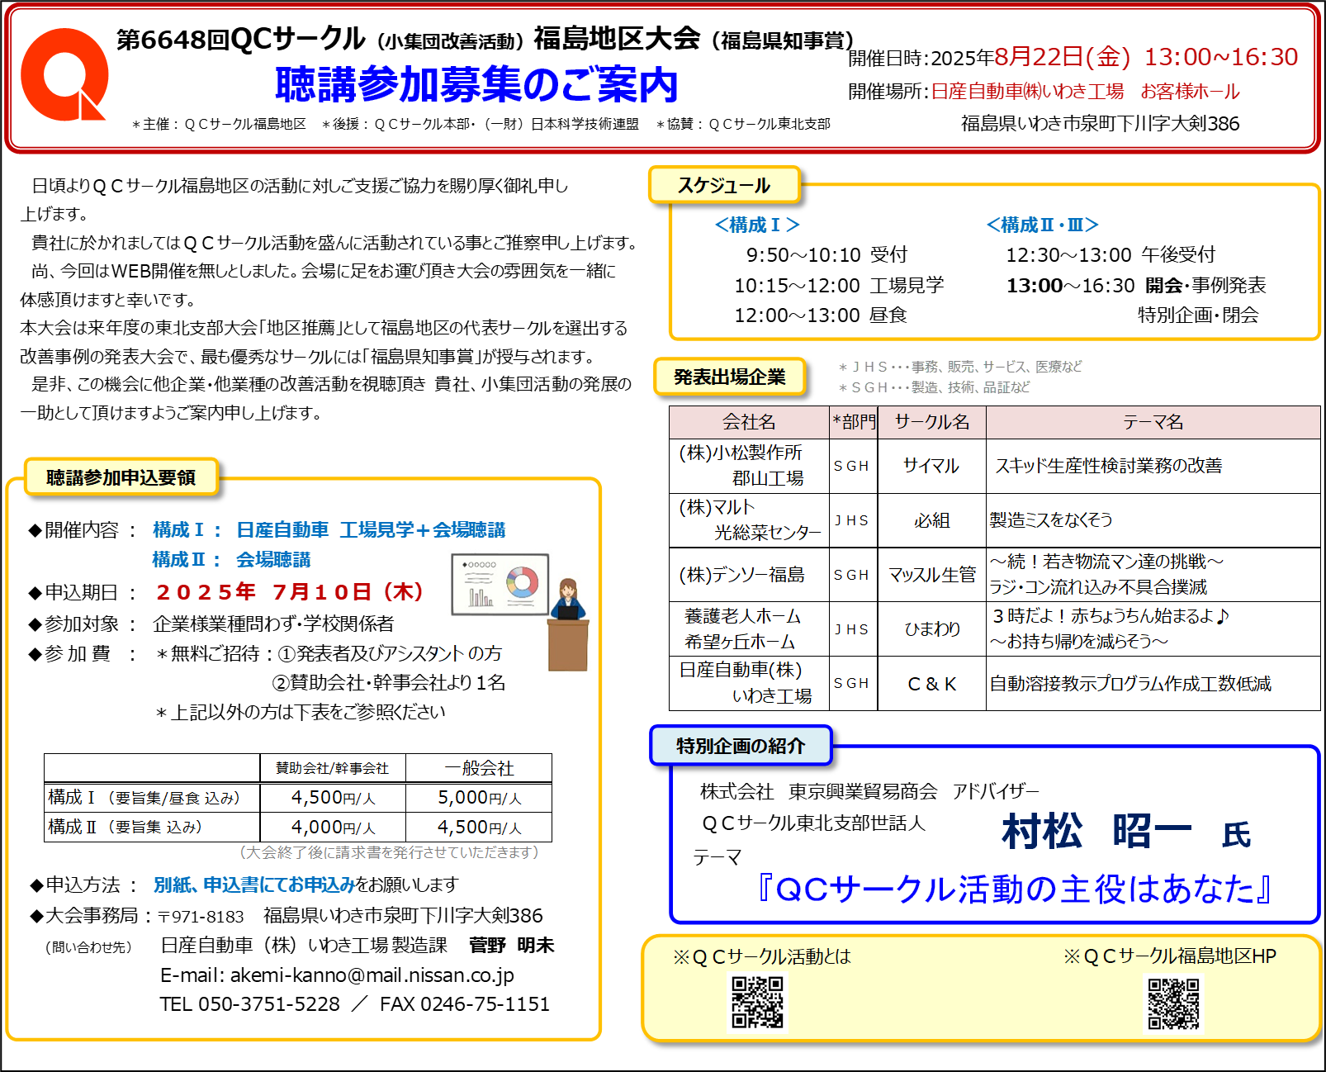Click the サークル名 table header
This screenshot has width=1326, height=1072.
click(x=932, y=422)
